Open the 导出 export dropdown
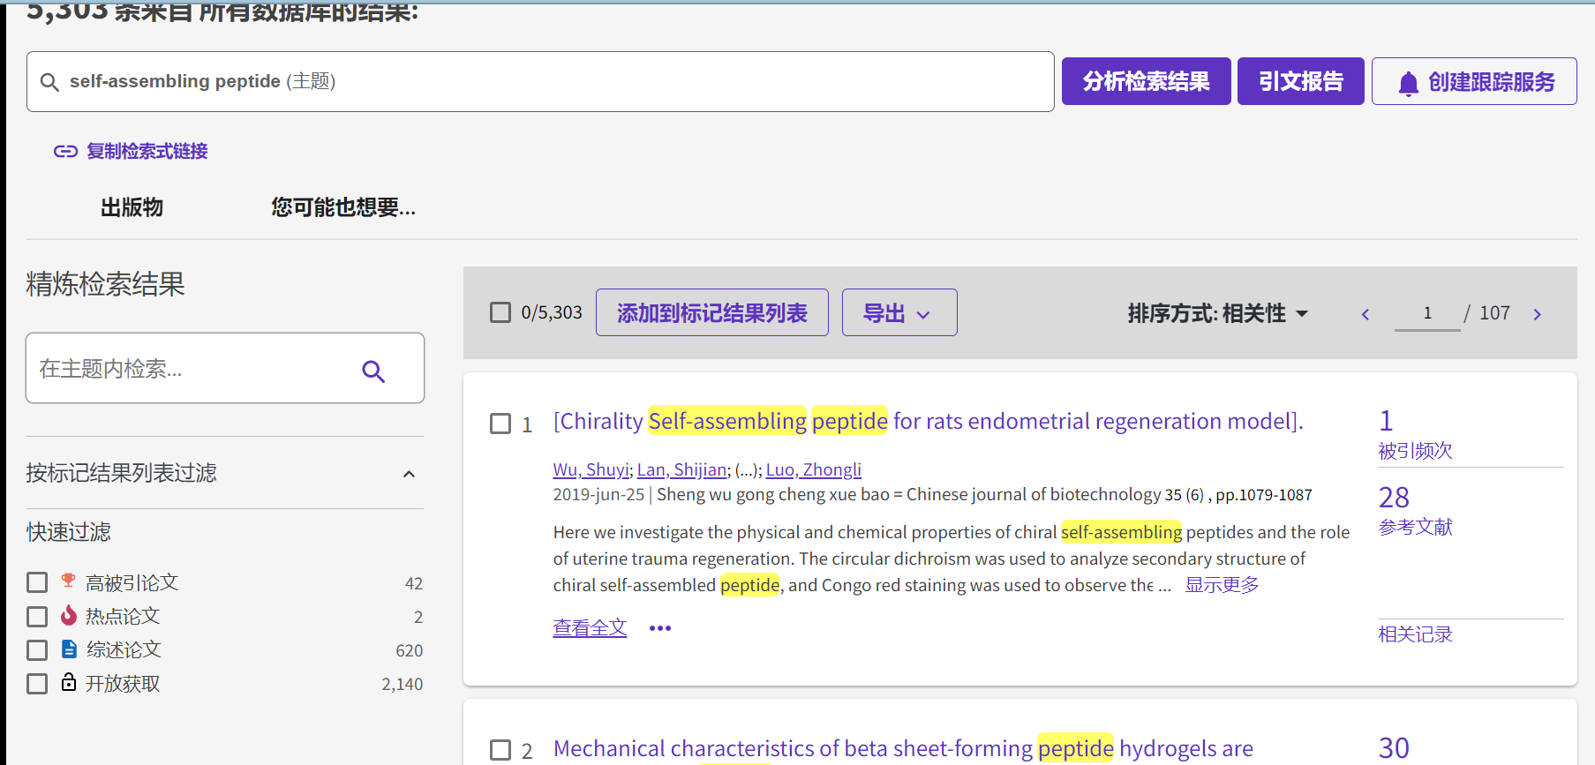This screenshot has height=765, width=1595. [899, 312]
